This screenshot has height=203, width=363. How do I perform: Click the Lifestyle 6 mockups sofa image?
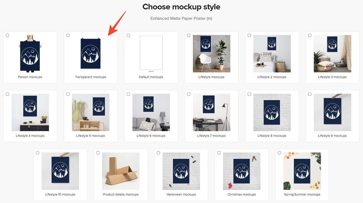[151, 112]
